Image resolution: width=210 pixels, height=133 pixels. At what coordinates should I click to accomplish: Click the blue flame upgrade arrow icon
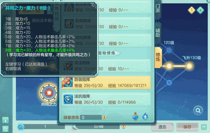145,116
